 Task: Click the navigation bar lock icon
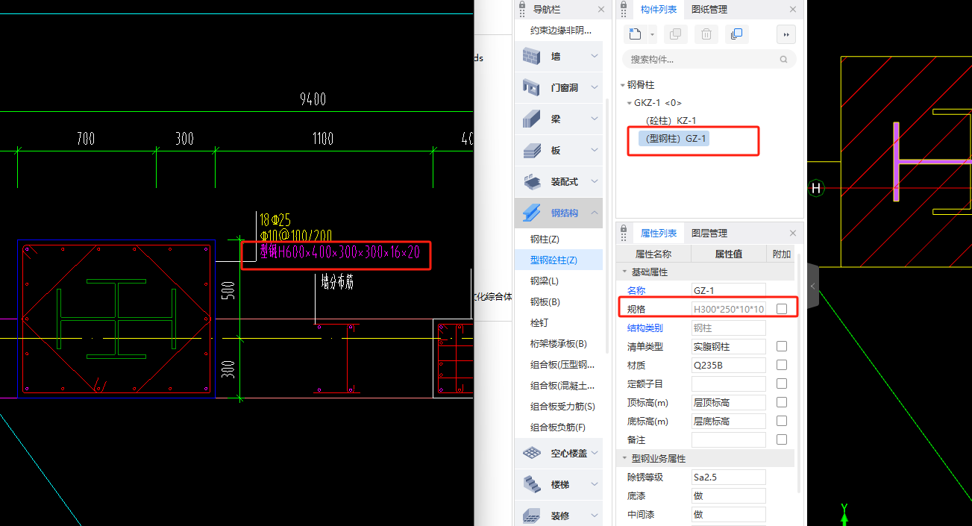pos(521,6)
